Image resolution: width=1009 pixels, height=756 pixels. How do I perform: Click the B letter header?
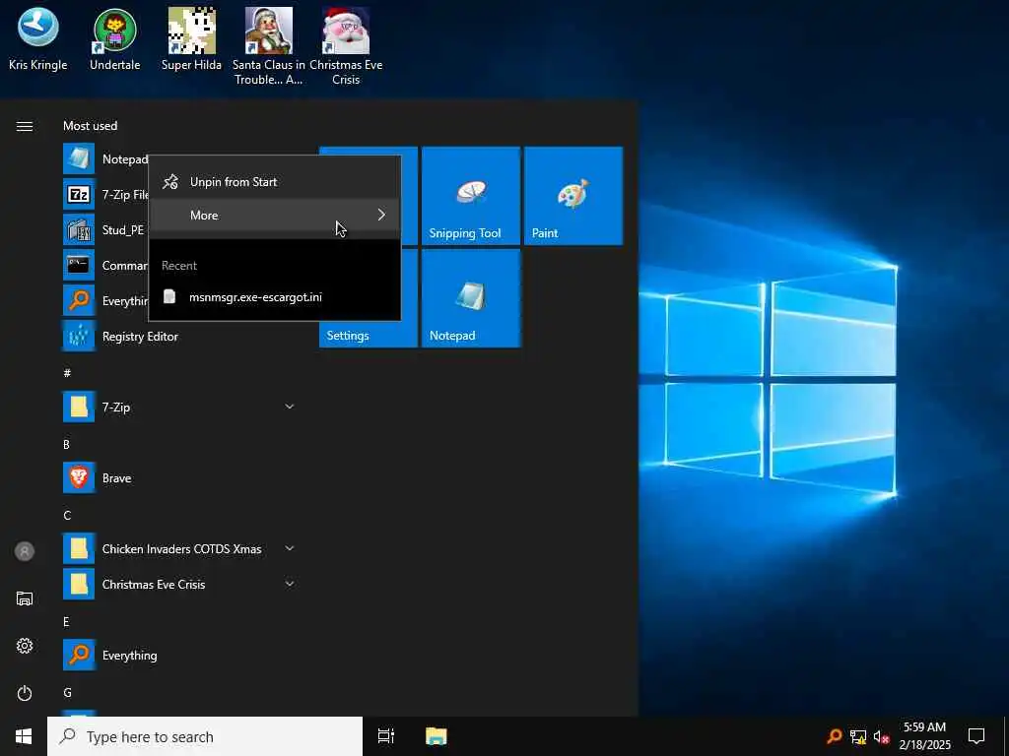(66, 444)
